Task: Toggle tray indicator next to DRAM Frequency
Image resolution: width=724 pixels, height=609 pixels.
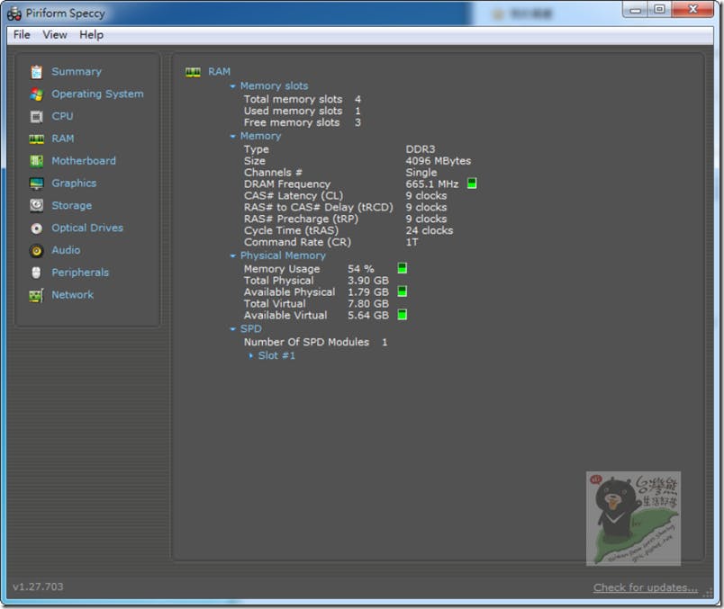Action: [472, 184]
